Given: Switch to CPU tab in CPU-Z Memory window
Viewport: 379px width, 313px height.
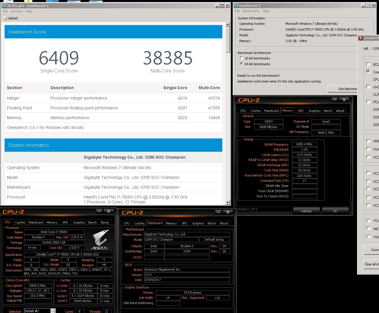Looking at the screenshot, I should click(243, 111).
